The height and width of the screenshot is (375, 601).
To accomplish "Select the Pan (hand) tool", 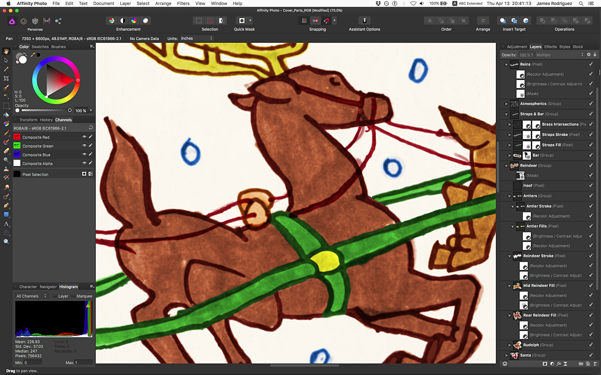I will [7, 51].
